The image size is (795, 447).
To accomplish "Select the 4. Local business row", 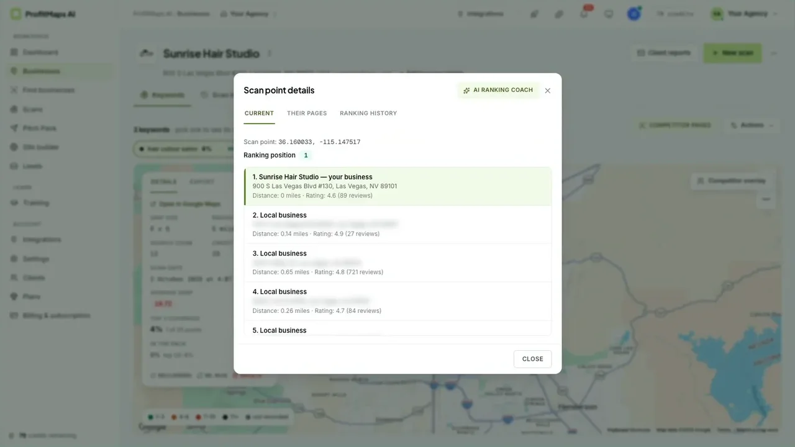I will (x=397, y=302).
